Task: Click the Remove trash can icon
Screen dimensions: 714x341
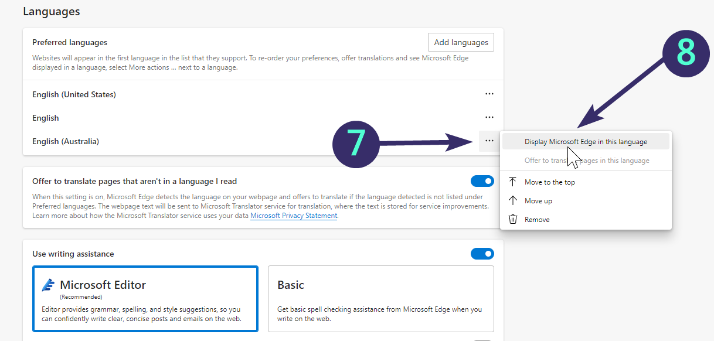Action: (513, 220)
